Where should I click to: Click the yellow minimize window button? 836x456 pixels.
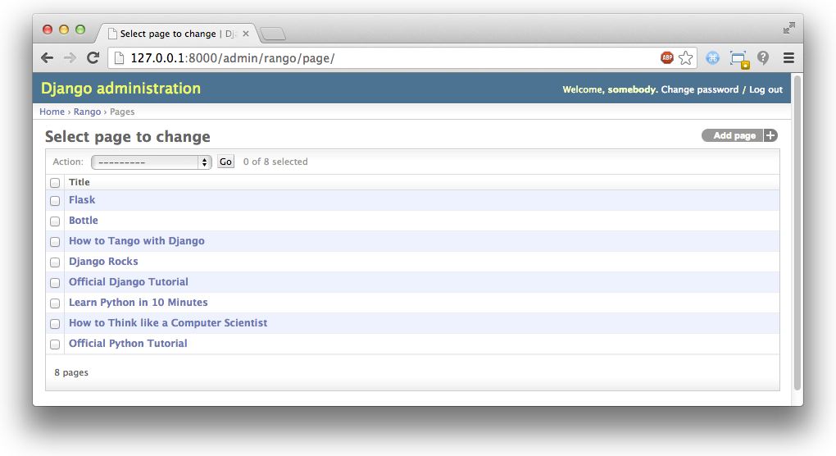[x=64, y=30]
